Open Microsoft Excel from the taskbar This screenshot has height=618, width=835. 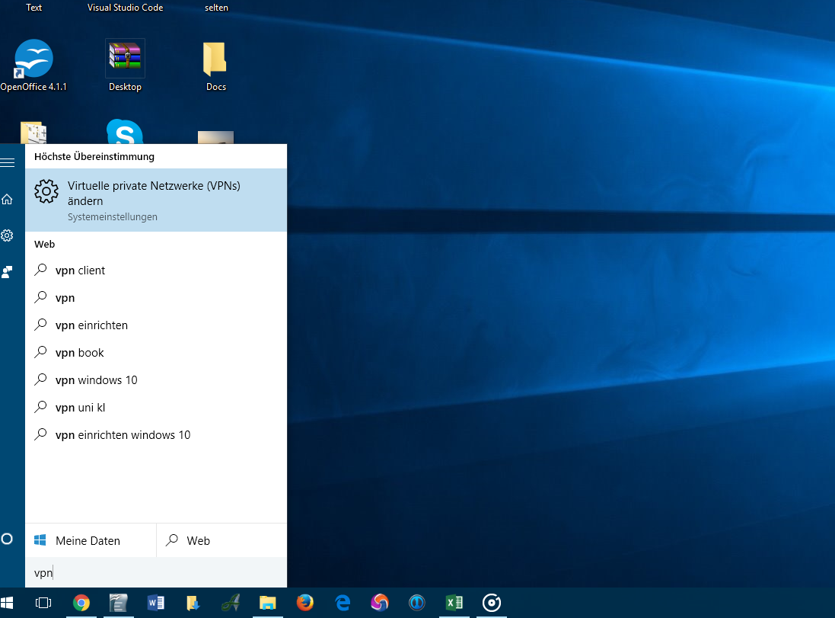[x=454, y=603]
